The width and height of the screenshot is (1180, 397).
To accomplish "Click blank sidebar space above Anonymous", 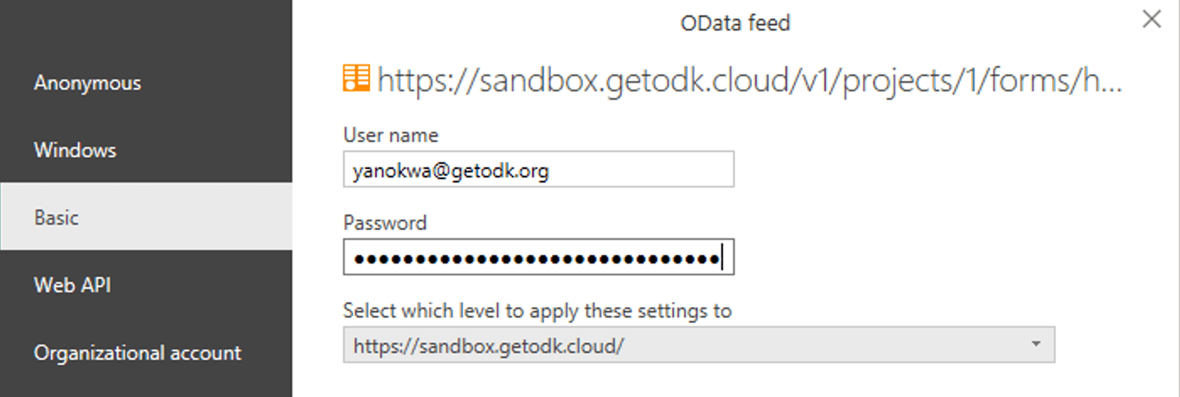I will 146,24.
